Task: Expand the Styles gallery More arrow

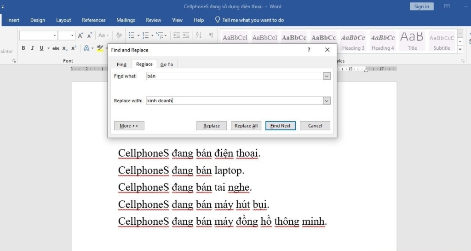Action: (x=460, y=50)
